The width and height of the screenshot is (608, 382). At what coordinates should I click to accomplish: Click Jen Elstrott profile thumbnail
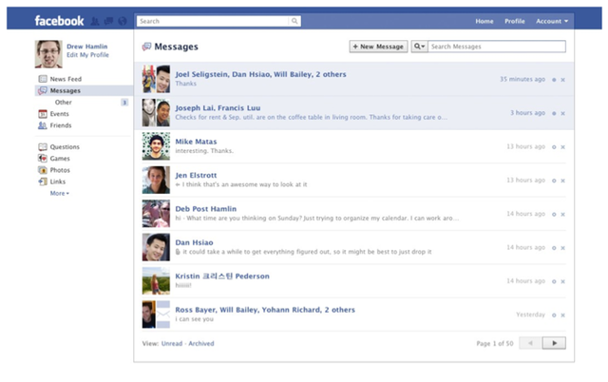(x=156, y=180)
